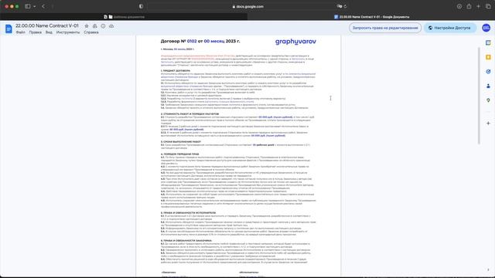Open Google Maps in side panel

point(488,100)
